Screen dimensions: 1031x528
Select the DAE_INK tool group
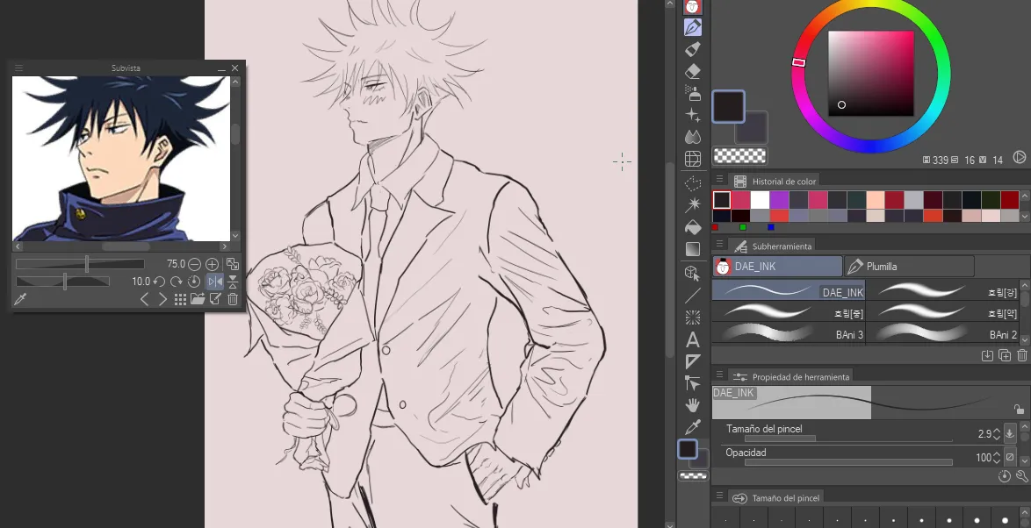tap(777, 266)
